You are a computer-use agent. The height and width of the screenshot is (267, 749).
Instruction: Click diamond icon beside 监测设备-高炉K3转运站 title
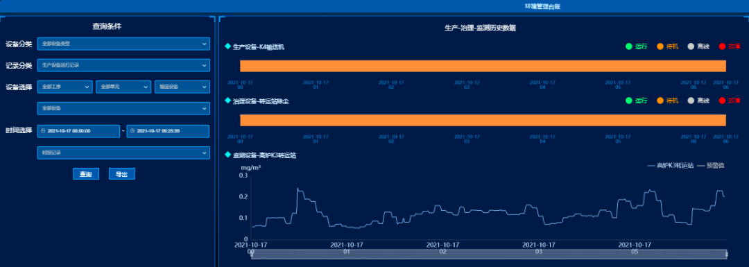(228, 155)
